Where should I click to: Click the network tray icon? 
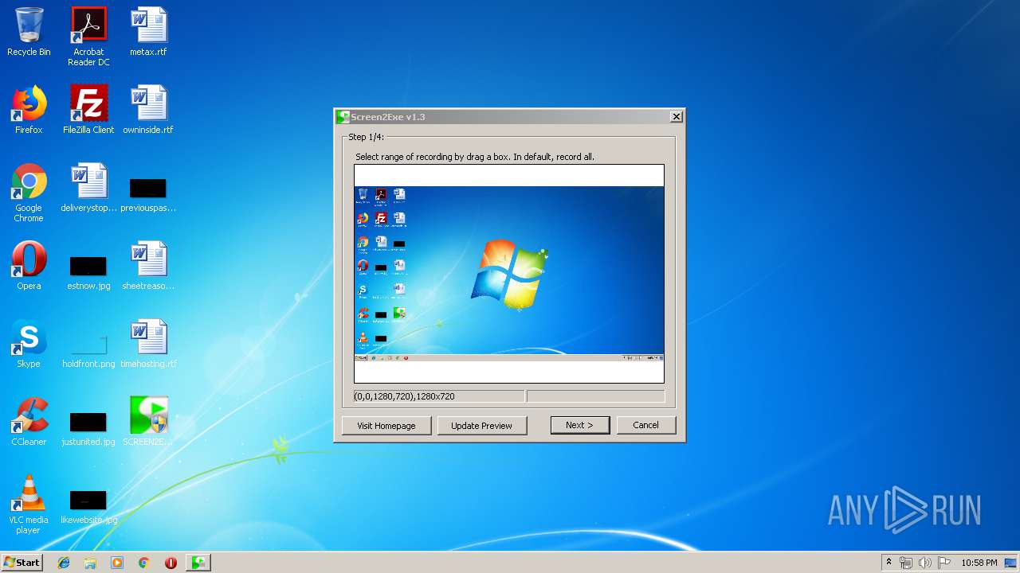coord(906,563)
